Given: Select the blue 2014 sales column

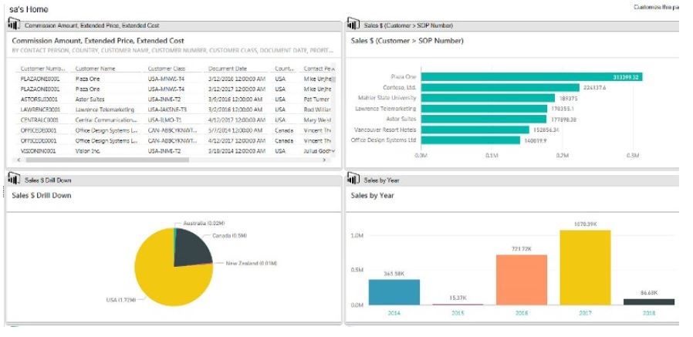Looking at the screenshot, I should [394, 292].
